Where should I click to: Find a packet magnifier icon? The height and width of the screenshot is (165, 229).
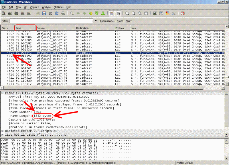72,13
